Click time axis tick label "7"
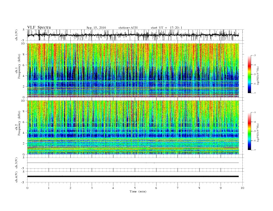 [178, 188]
